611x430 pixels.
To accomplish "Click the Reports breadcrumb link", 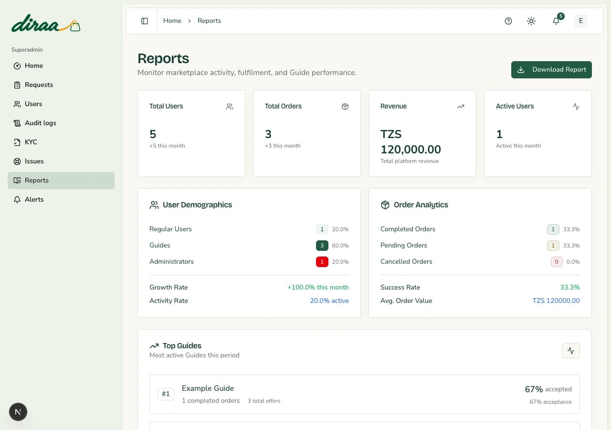I will pyautogui.click(x=209, y=21).
